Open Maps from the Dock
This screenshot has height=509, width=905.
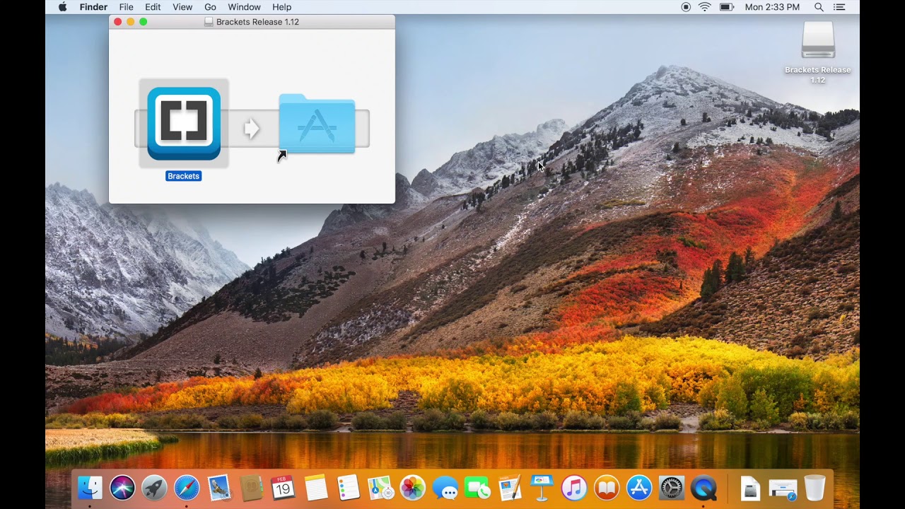(380, 488)
